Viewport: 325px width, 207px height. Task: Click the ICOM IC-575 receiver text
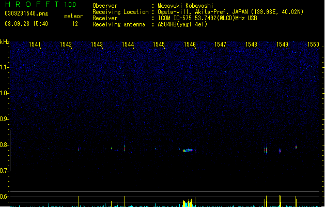[208, 18]
